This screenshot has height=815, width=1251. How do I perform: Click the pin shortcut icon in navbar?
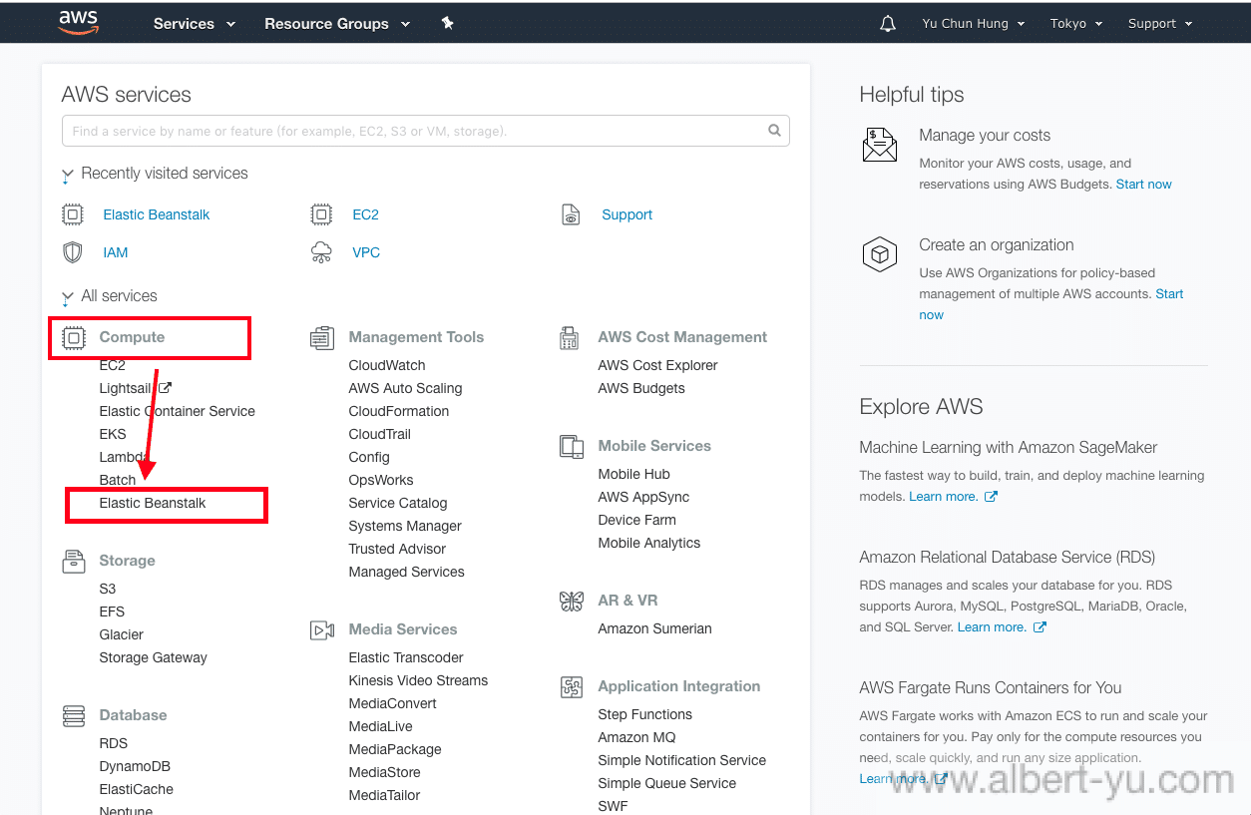point(448,23)
